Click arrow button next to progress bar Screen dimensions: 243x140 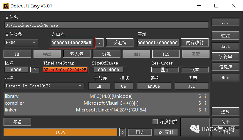pos(123,132)
